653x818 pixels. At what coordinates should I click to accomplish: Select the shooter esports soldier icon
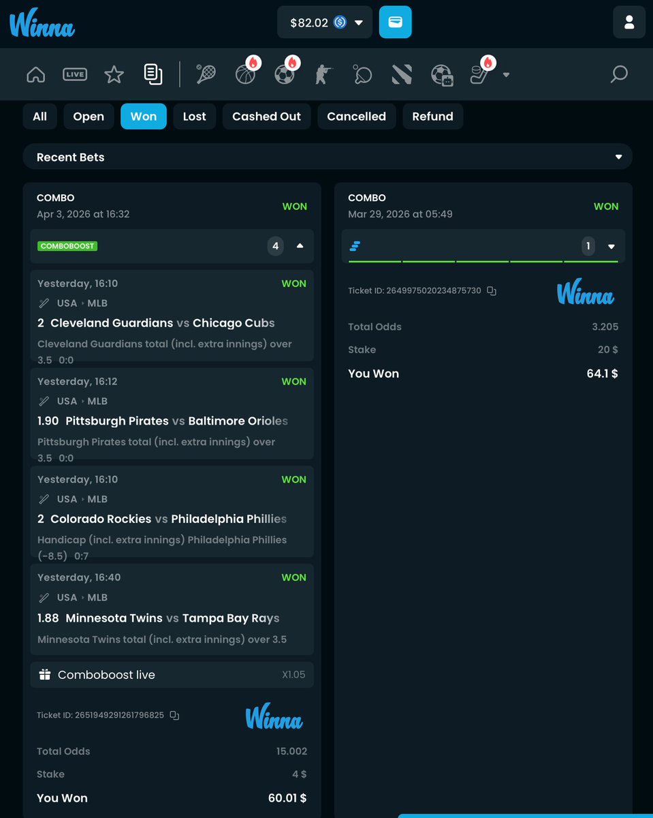(323, 74)
